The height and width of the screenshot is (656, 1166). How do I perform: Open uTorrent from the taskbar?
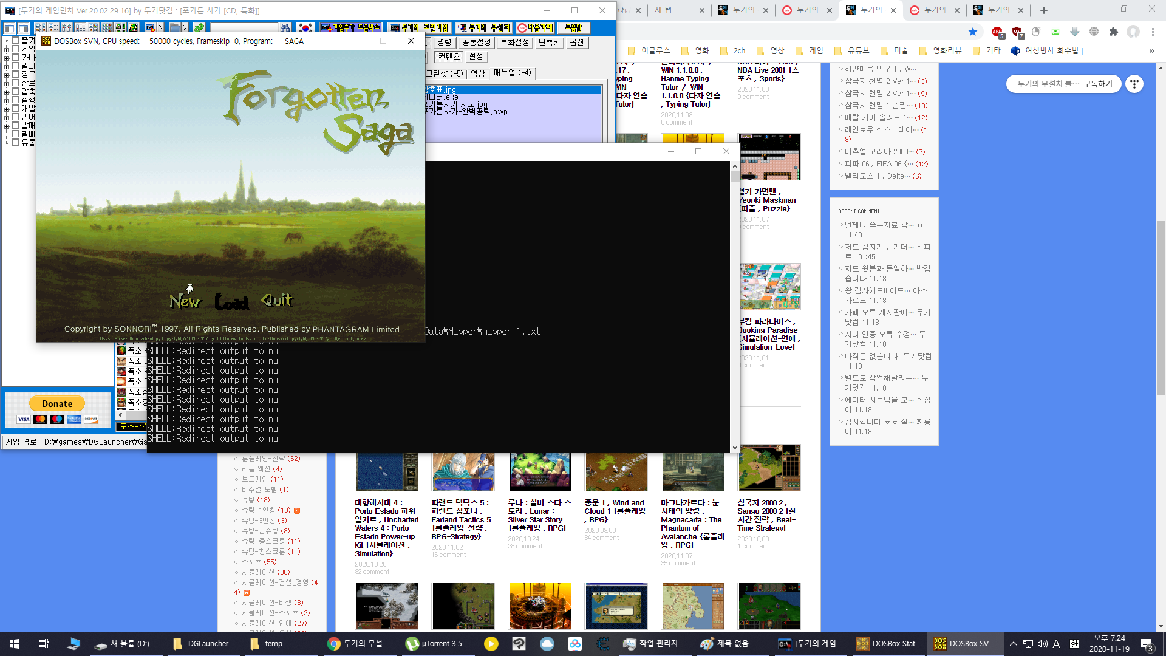tap(438, 644)
